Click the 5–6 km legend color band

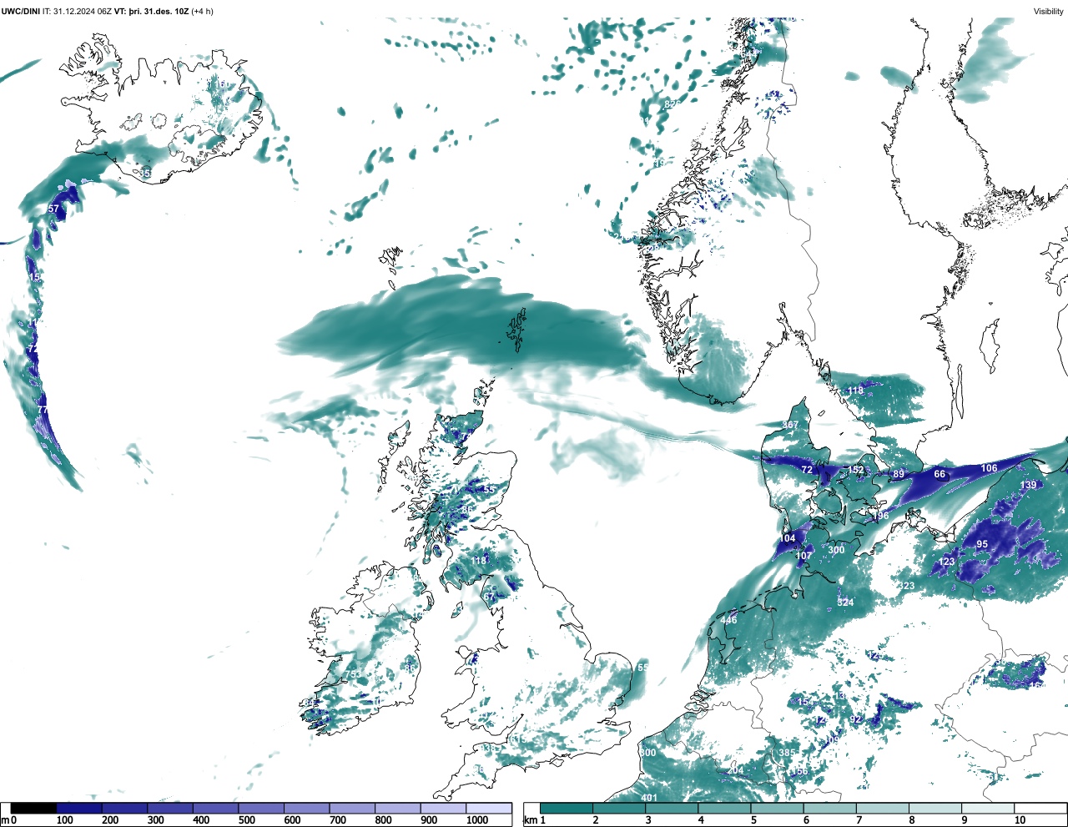pyautogui.click(x=778, y=808)
